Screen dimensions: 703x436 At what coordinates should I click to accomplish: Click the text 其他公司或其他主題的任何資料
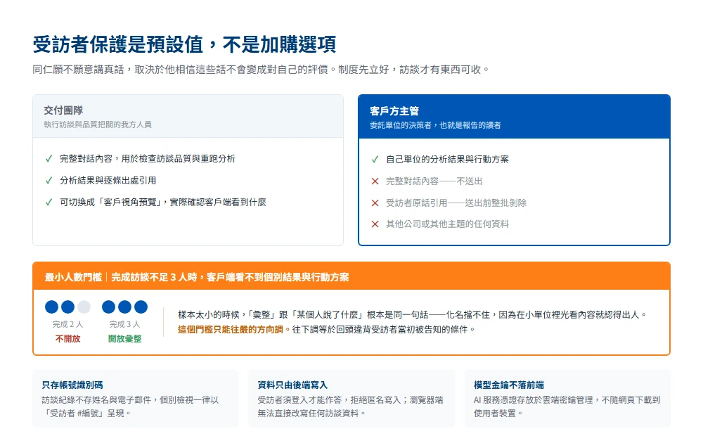(447, 224)
